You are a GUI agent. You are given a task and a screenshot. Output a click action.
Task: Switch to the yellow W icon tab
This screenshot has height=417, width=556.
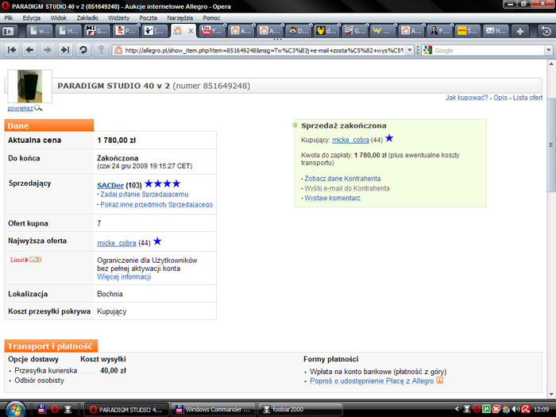click(382, 31)
